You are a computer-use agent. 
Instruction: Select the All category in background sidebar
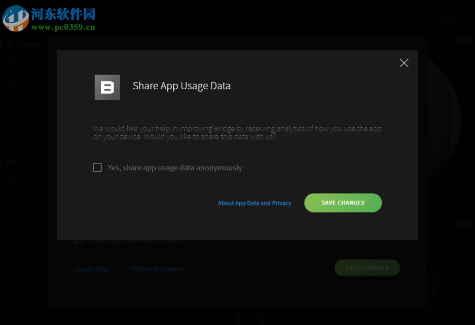(x=10, y=162)
